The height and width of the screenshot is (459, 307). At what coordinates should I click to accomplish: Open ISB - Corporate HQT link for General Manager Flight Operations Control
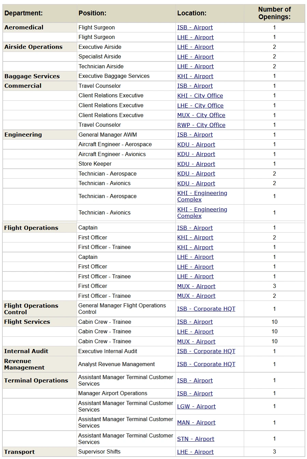(206, 309)
